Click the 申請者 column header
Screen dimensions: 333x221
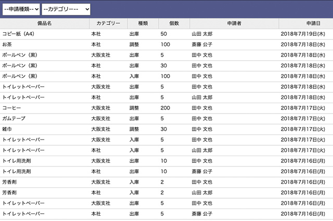(x=234, y=23)
